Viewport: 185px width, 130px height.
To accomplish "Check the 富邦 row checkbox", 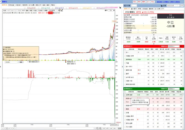I will [x=124, y=74].
